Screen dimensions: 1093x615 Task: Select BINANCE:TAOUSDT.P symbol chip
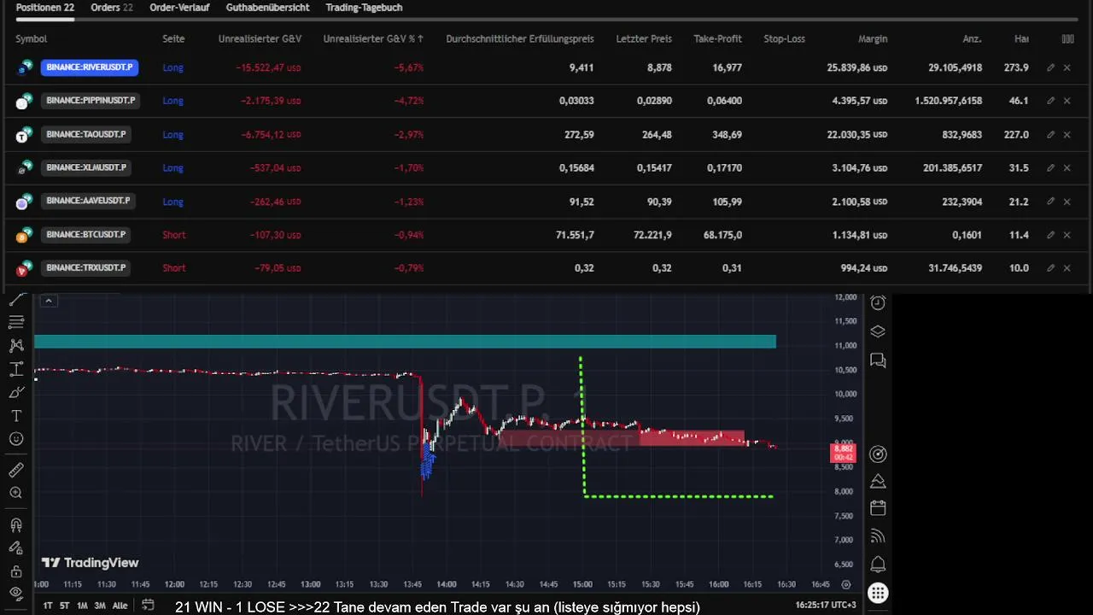click(x=85, y=134)
